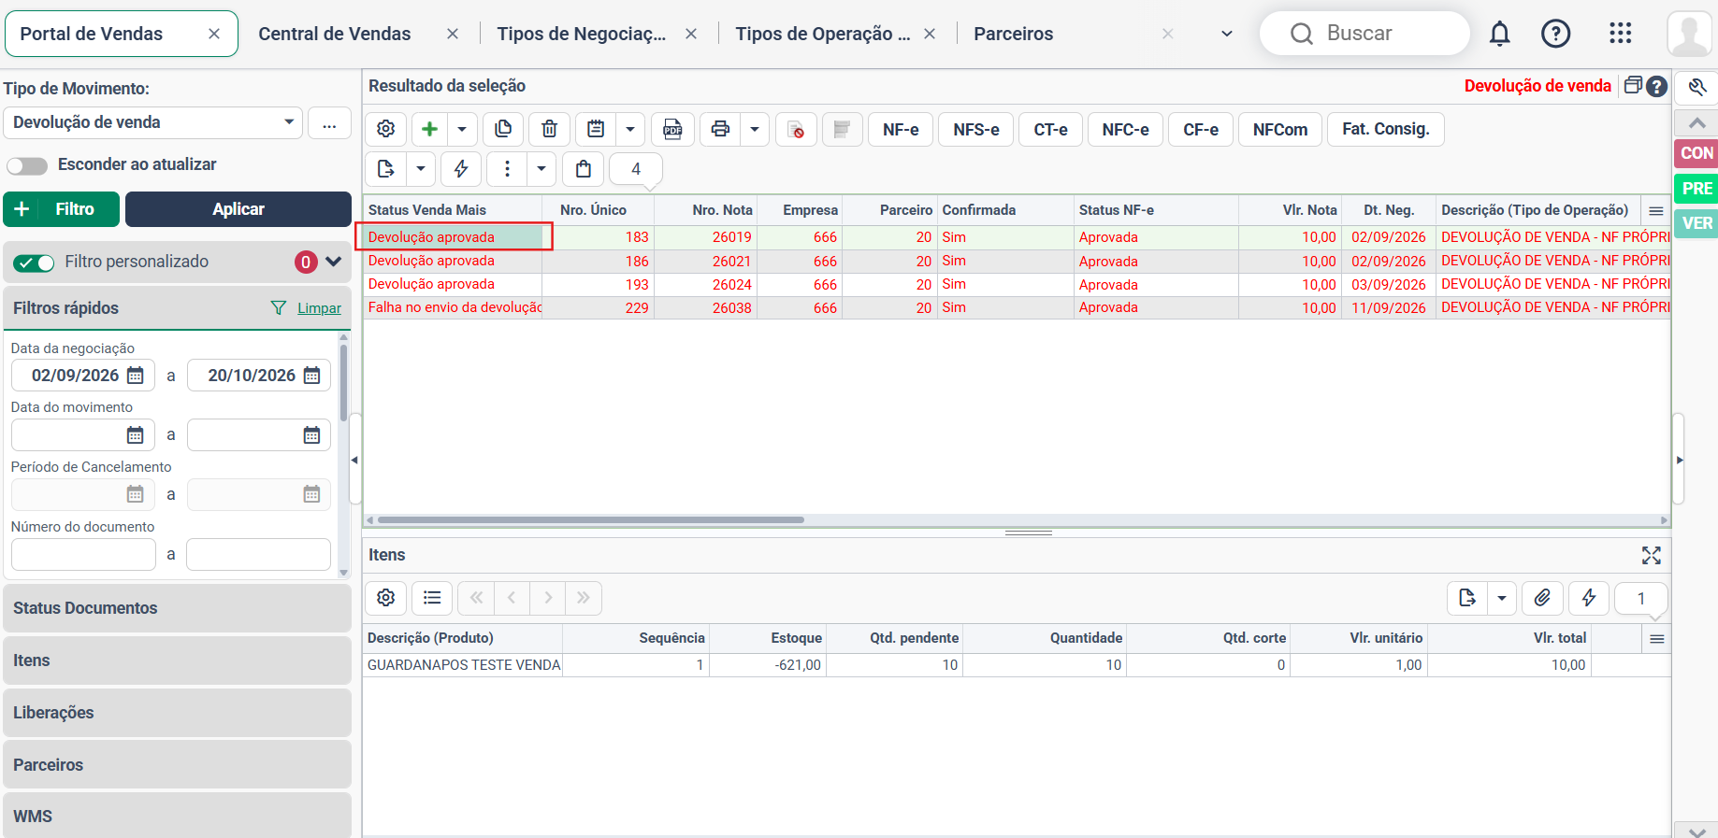
Task: Toggle Filtro personalizado switch
Action: coord(34,263)
